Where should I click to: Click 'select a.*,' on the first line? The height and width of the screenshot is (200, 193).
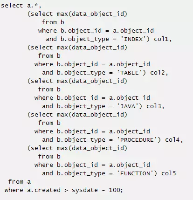click(x=21, y=6)
